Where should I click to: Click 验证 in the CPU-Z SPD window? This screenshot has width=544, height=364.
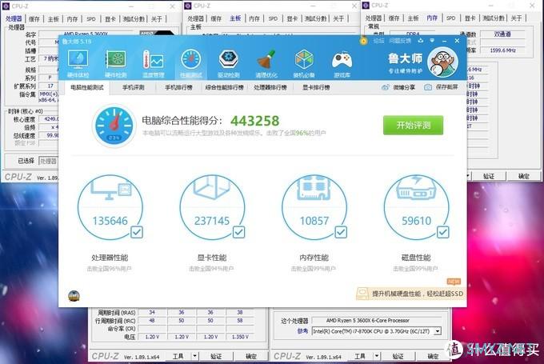[216, 356]
